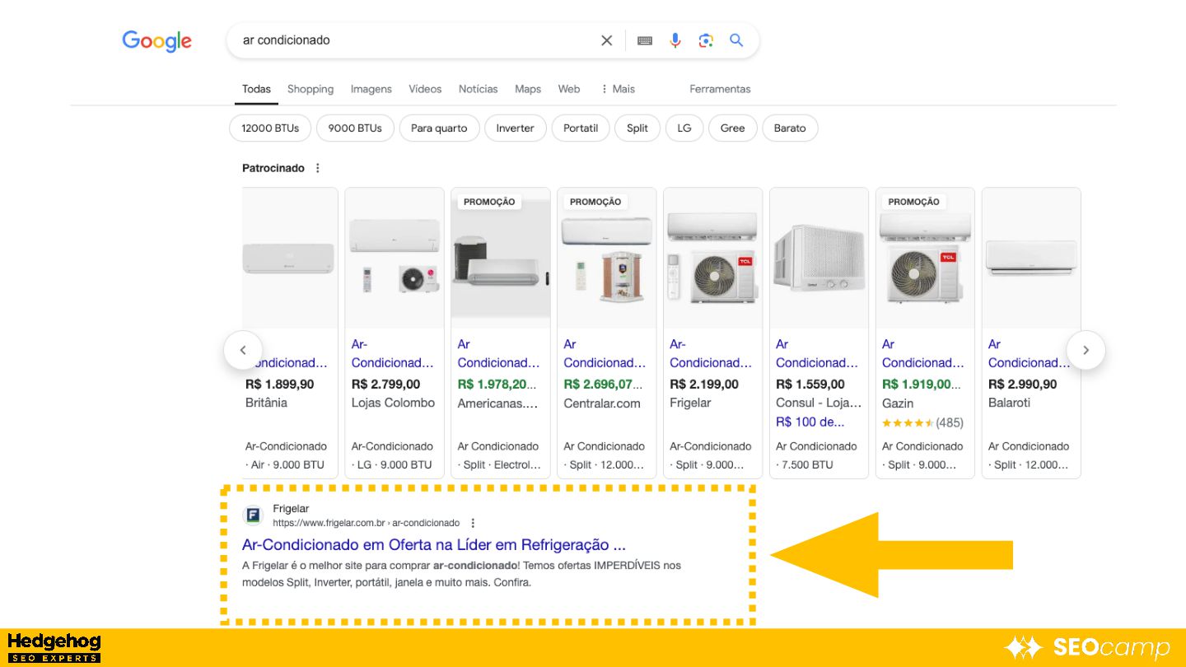Viewport: 1186px width, 667px height.
Task: Open the three-dot options beside the Frigelar URL
Action: point(473,523)
